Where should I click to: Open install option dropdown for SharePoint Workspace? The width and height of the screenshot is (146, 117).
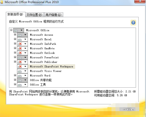coord(25,66)
